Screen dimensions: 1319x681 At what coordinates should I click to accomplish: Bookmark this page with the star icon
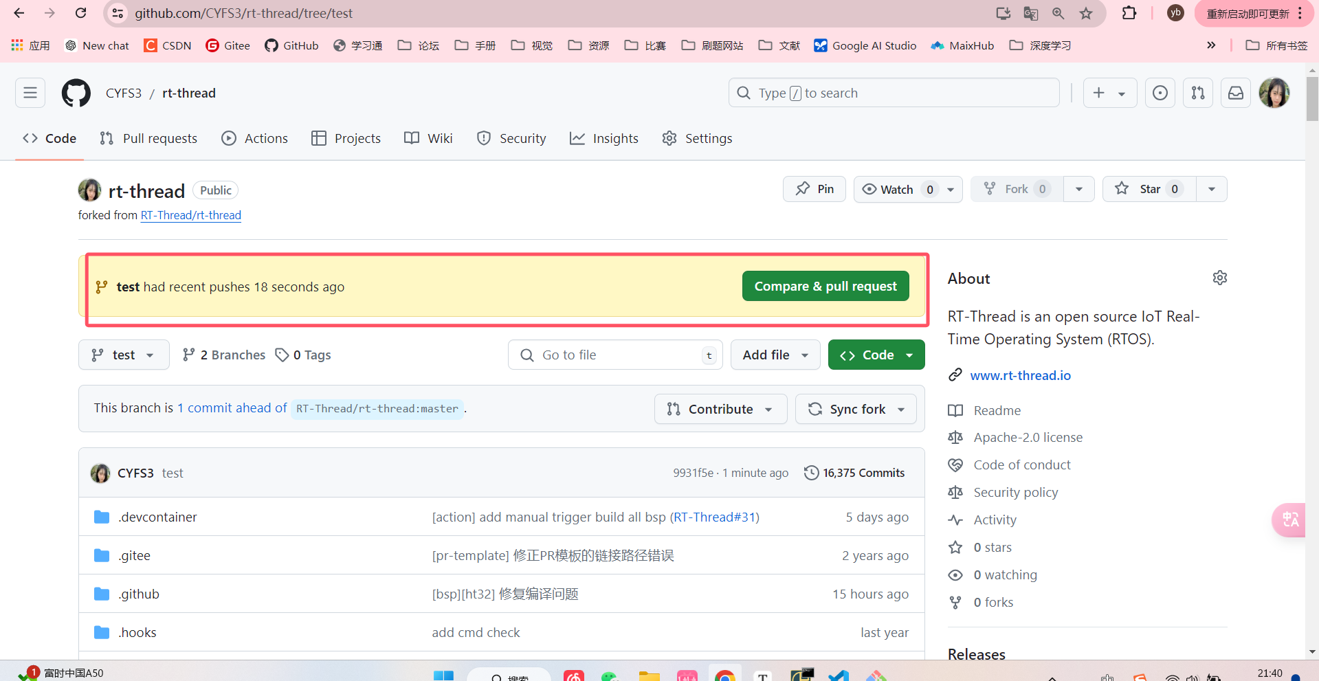point(1086,13)
